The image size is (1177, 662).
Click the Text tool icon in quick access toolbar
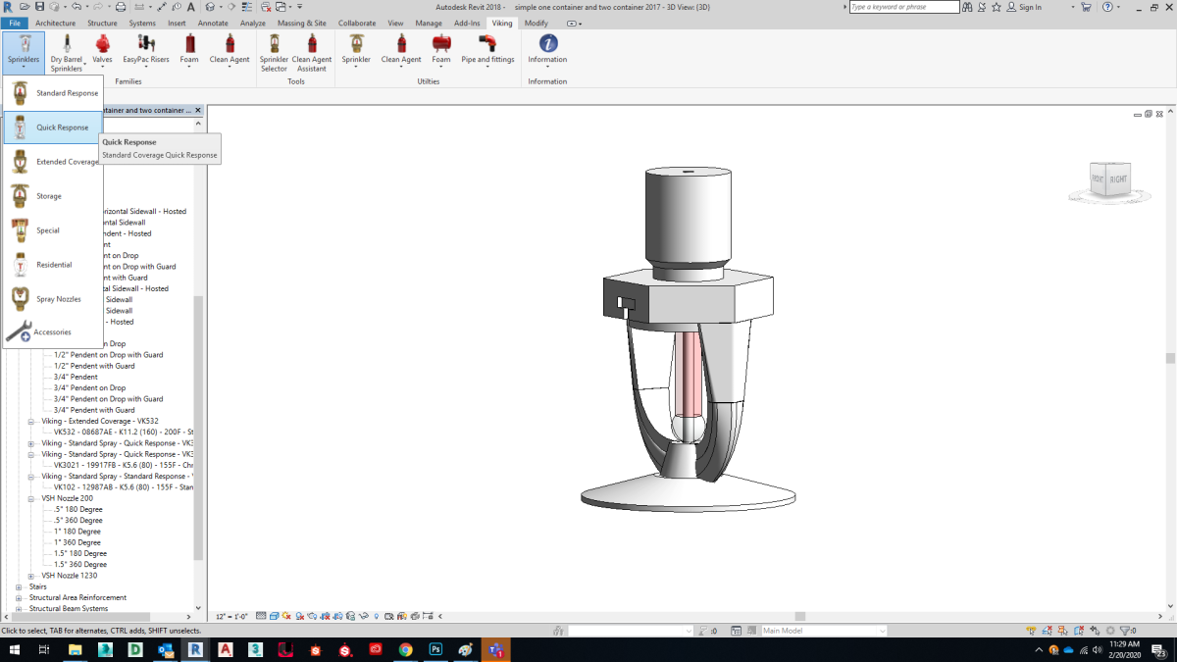189,7
